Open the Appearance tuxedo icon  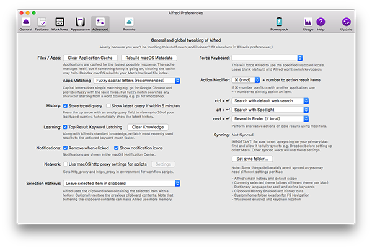pos(80,22)
